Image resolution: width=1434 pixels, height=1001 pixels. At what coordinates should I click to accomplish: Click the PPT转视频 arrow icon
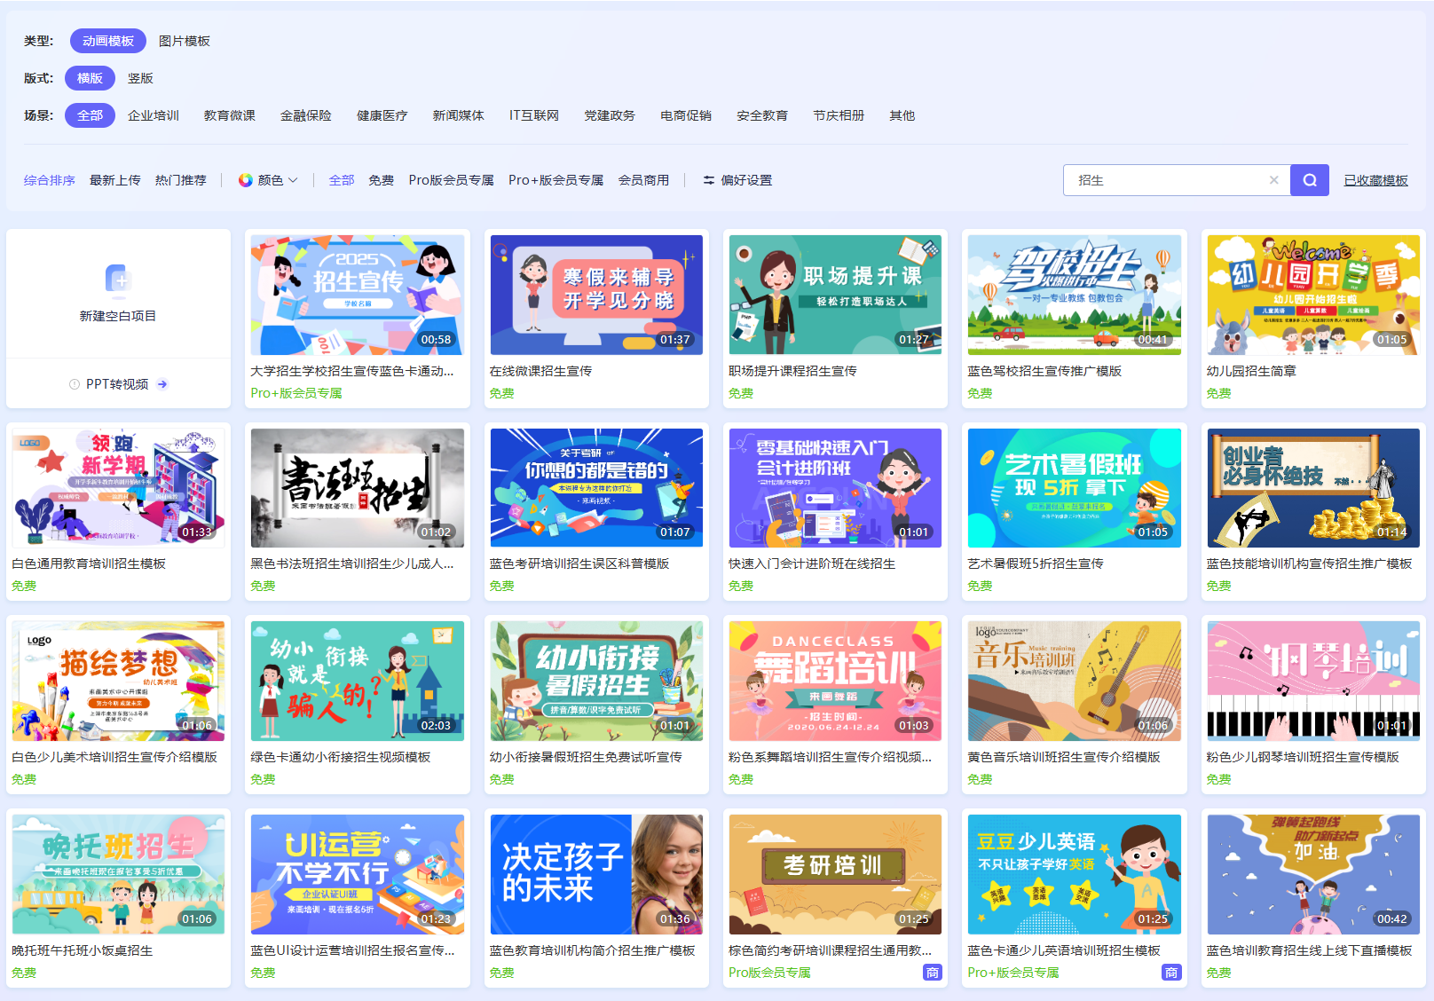point(162,384)
